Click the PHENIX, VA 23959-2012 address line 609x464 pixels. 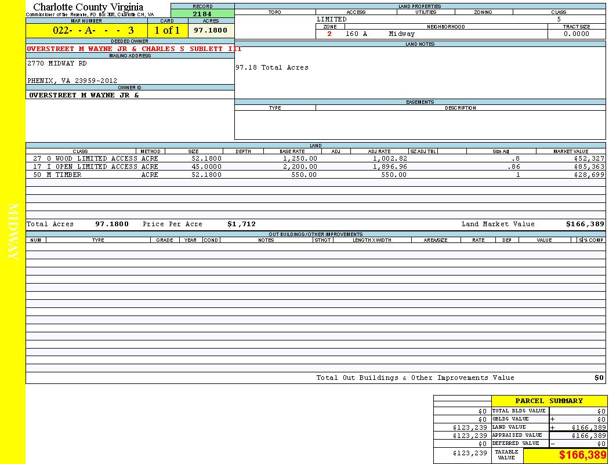coord(72,81)
